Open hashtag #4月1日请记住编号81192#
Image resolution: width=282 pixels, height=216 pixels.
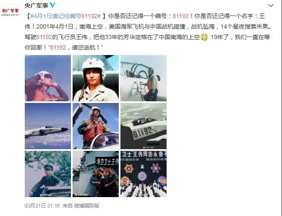pyautogui.click(x=65, y=16)
